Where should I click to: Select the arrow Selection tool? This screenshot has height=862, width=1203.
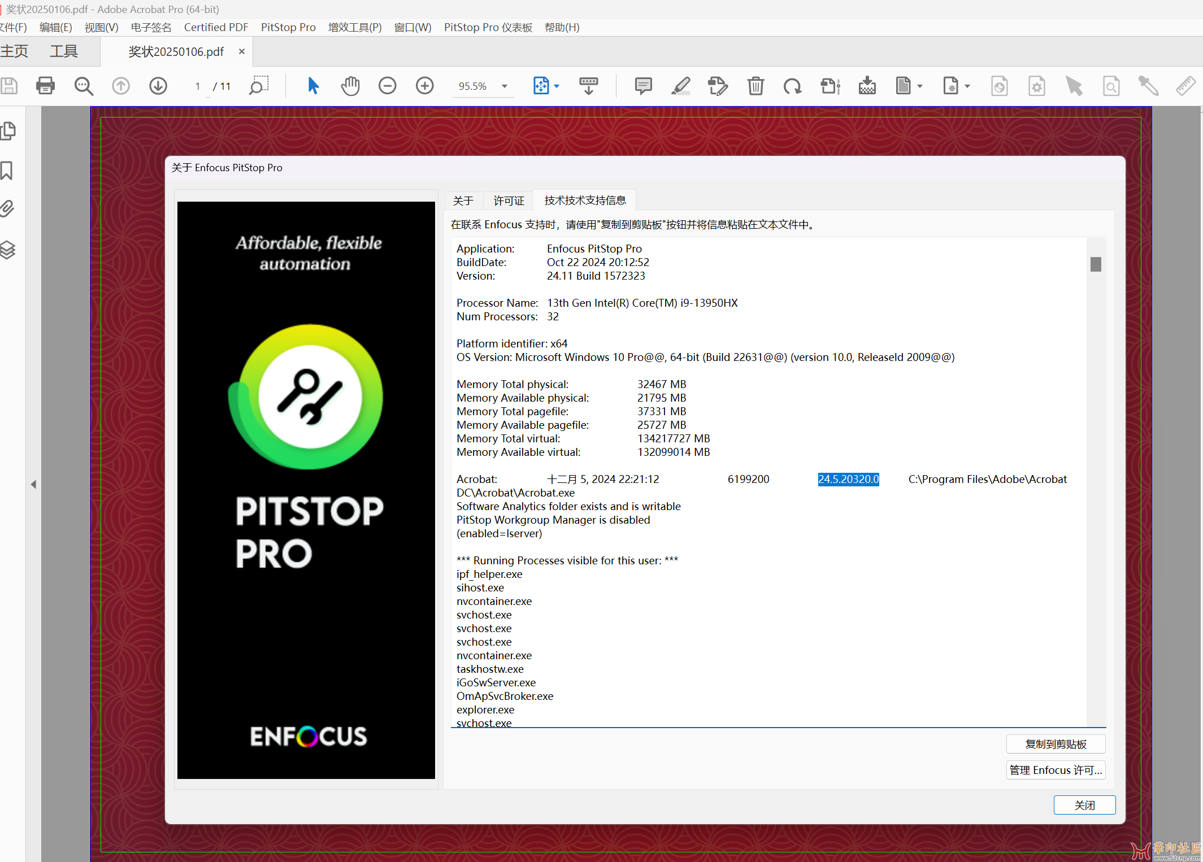(x=313, y=86)
